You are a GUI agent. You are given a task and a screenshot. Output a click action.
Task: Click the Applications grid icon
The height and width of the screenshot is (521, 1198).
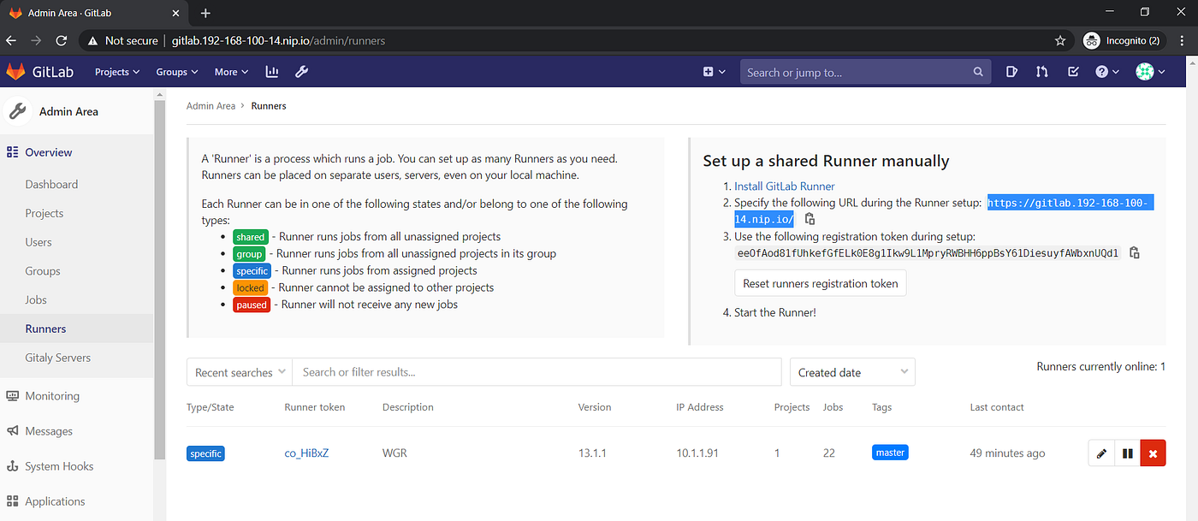coord(12,501)
